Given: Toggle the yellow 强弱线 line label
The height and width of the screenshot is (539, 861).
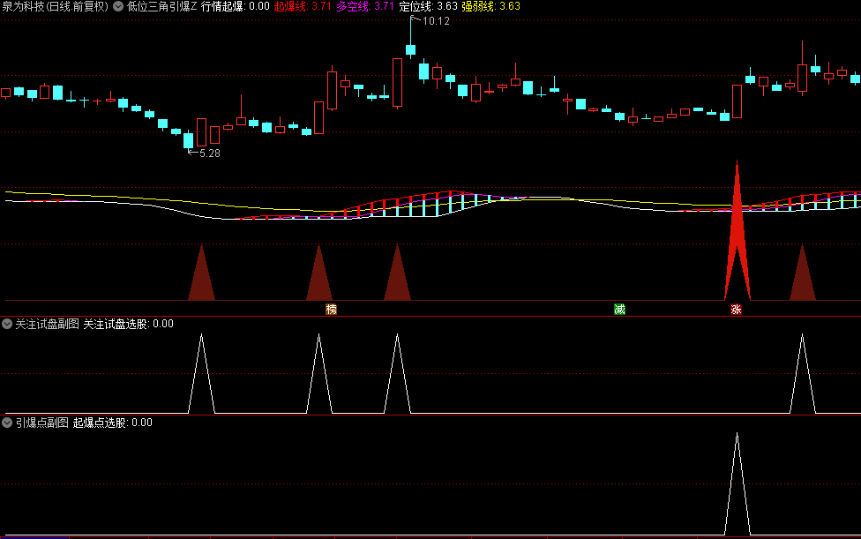Looking at the screenshot, I should (490, 6).
